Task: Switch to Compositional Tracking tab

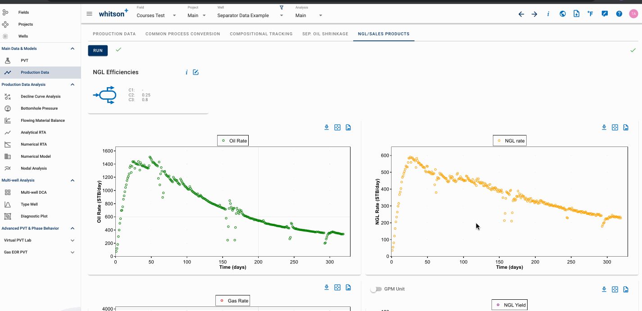Action: click(261, 34)
